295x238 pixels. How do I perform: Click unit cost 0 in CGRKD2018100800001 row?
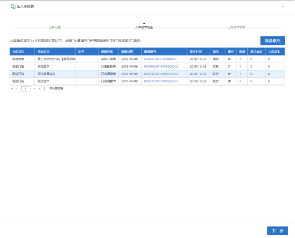click(256, 59)
